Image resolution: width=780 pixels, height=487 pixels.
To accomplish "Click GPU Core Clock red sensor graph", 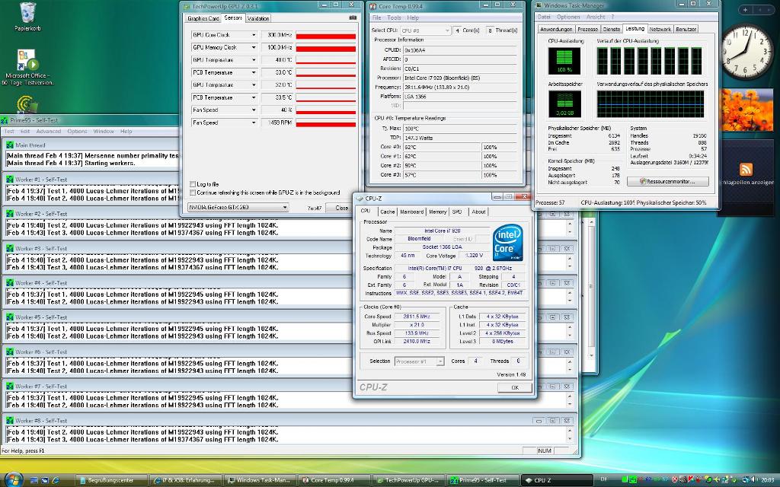I will (x=326, y=36).
